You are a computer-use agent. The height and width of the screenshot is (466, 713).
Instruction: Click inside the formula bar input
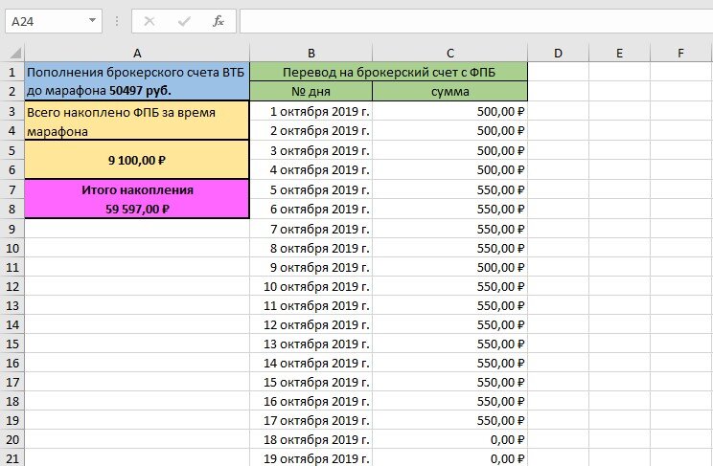(x=476, y=21)
